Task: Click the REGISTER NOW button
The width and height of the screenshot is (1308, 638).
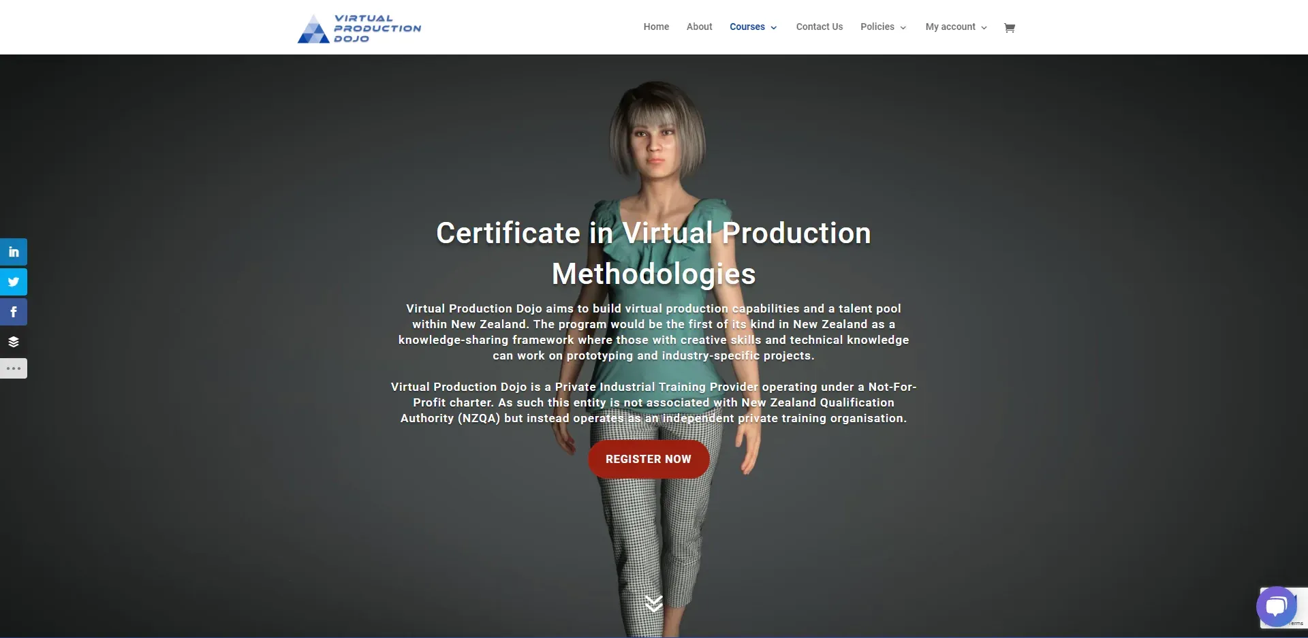Action: [x=648, y=459]
